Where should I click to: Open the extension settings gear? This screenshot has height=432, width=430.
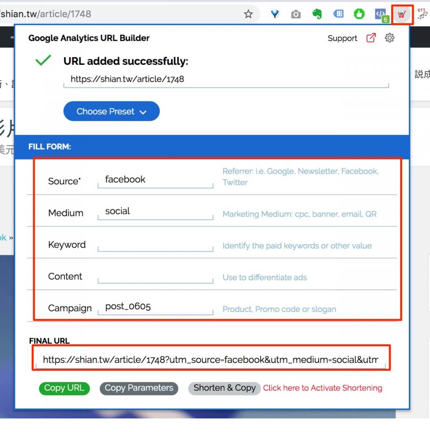tap(390, 38)
